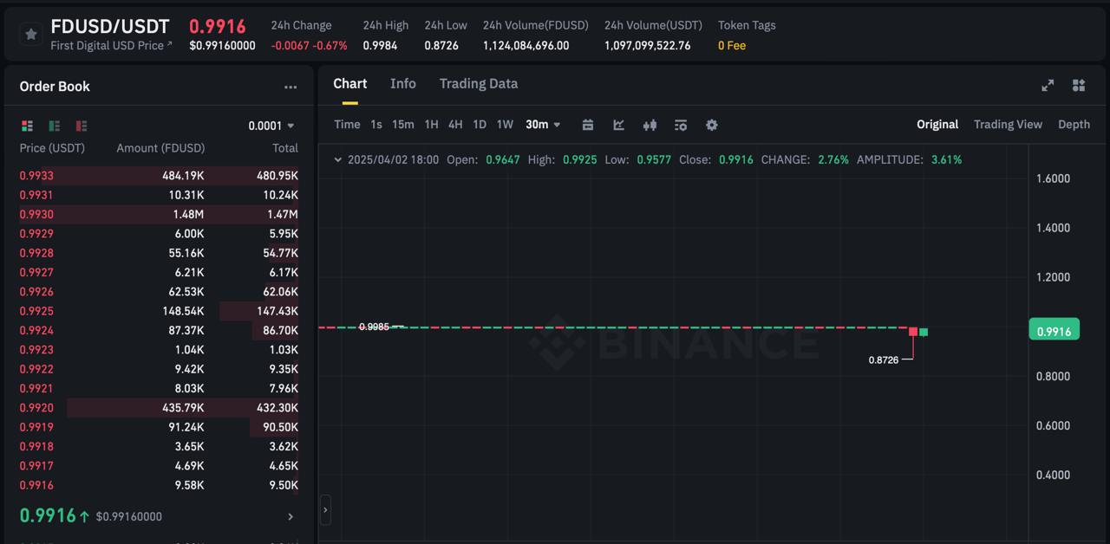Click the 480.95K total in order book
This screenshot has height=544, width=1110.
click(x=277, y=176)
